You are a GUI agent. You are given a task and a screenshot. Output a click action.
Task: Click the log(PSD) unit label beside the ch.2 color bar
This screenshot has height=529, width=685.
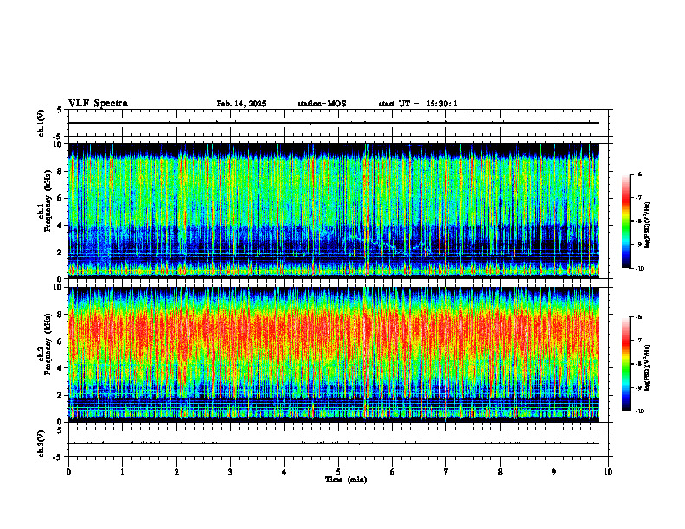coord(648,367)
